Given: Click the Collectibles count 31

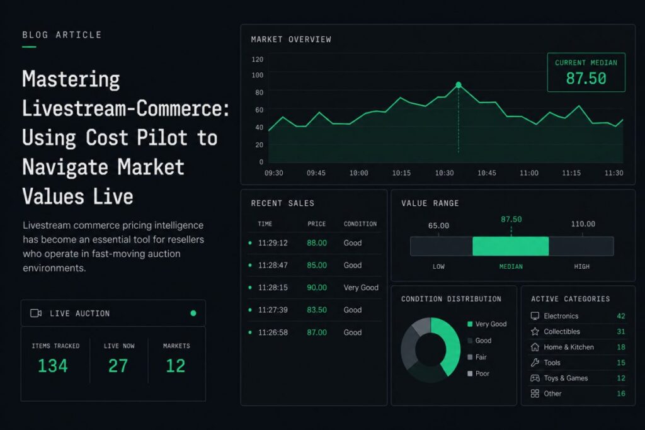Looking at the screenshot, I should coord(620,331).
